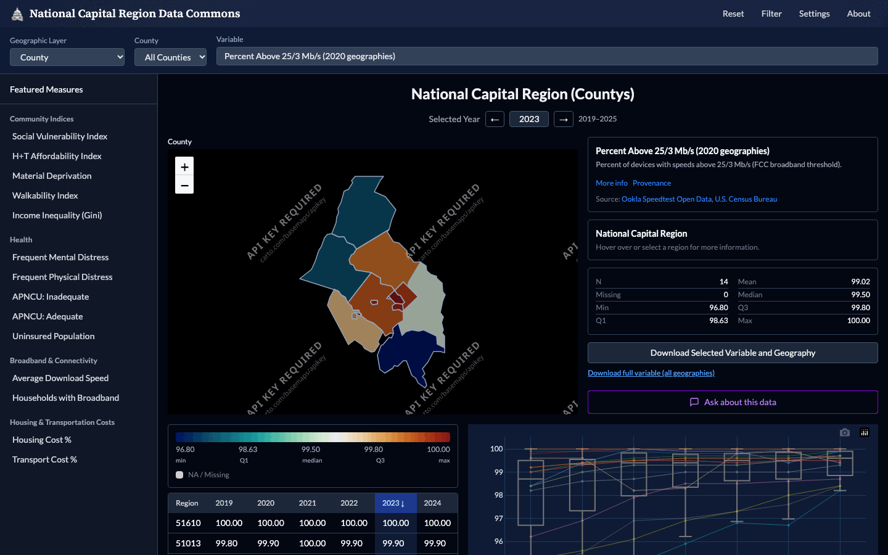Toggle NA / Missing legend swatch
The width and height of the screenshot is (888, 555).
click(179, 475)
